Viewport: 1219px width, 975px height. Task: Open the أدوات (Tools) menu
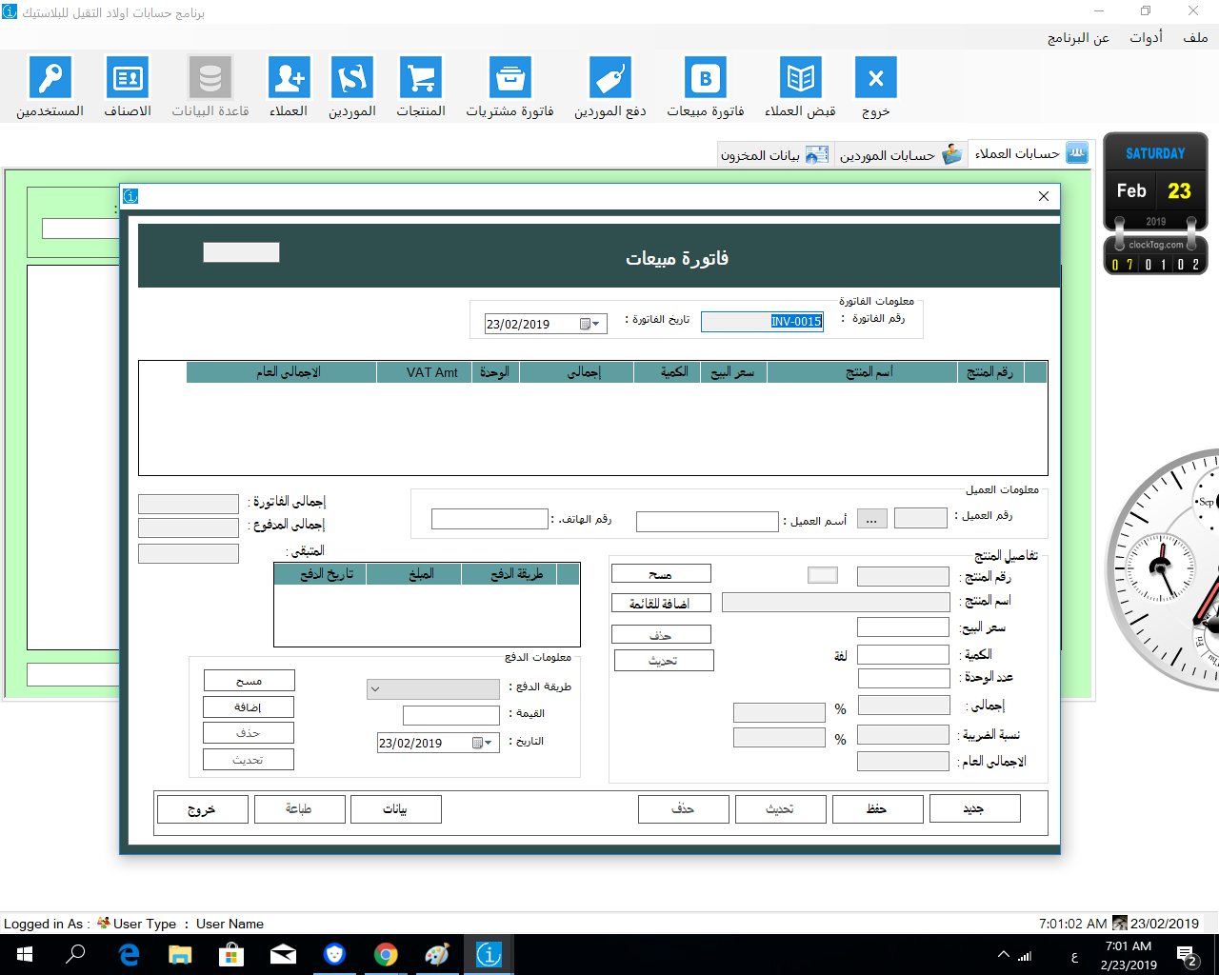(1146, 37)
